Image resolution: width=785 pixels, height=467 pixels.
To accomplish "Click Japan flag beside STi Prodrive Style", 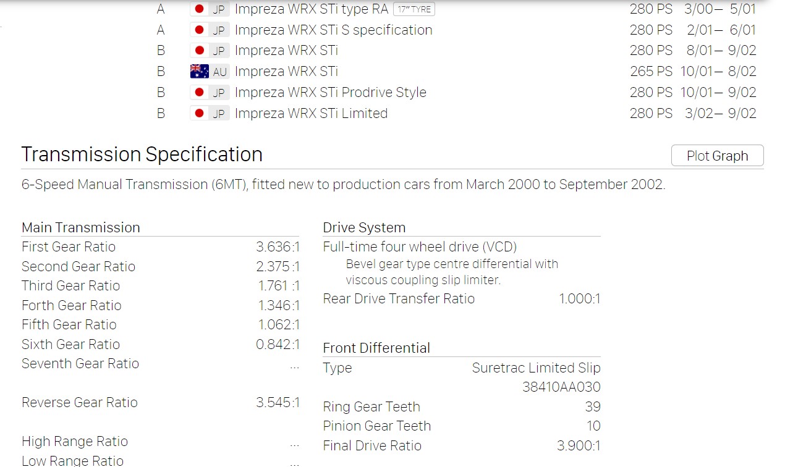I will click(x=199, y=93).
